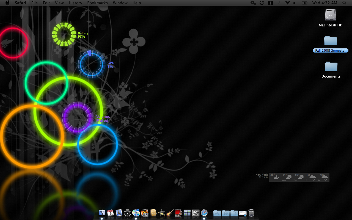
Task: Open Dashboard gauge icon in Dock
Action: pyautogui.click(x=127, y=213)
